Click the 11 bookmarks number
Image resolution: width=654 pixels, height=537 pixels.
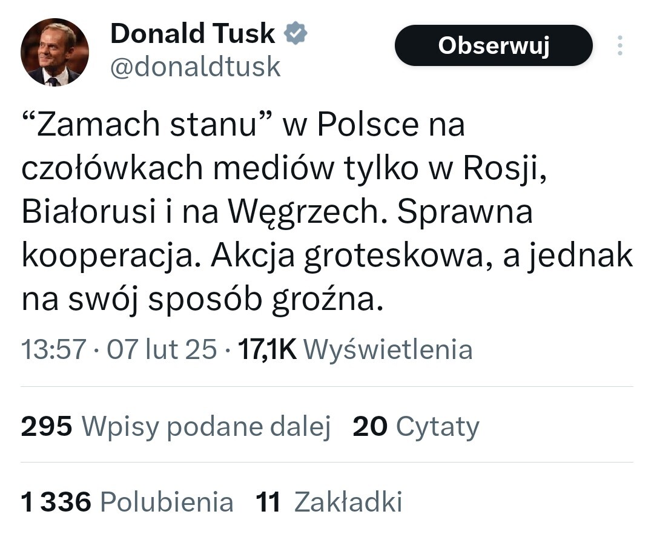(x=268, y=502)
